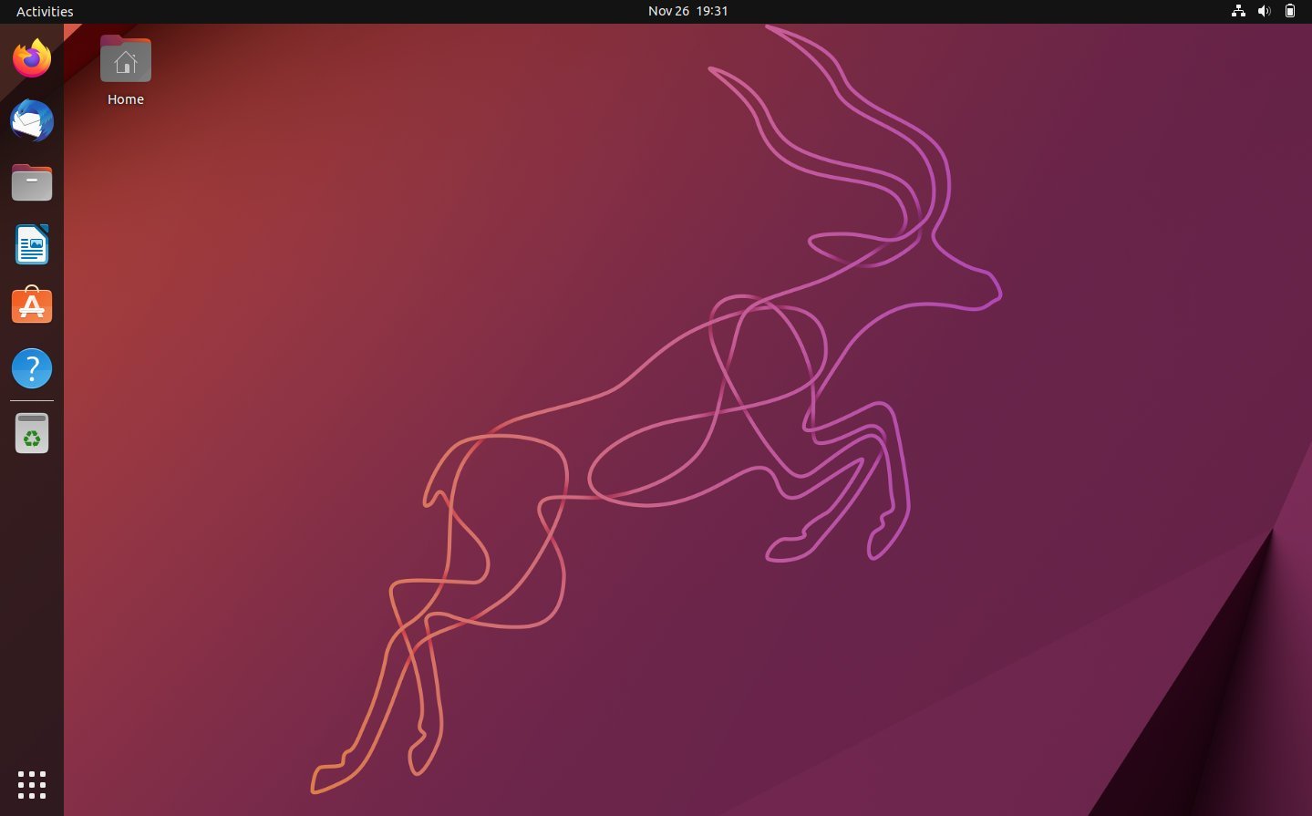Select the Home folder on the desktop

click(x=125, y=59)
